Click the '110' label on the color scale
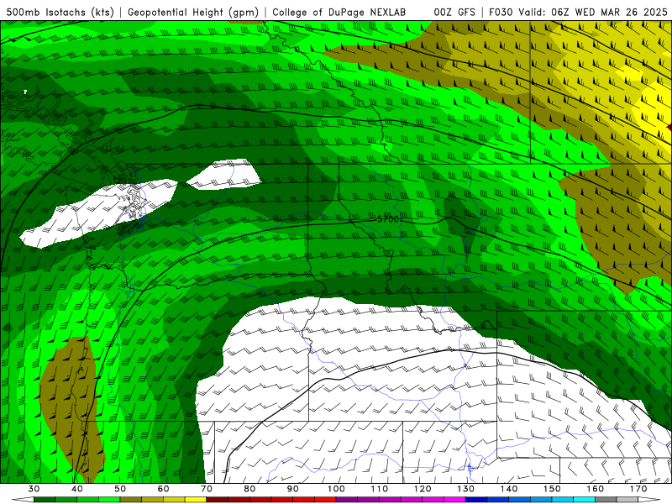 (x=380, y=489)
